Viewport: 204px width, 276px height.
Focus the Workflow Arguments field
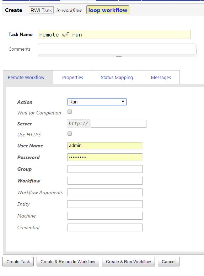point(105,192)
